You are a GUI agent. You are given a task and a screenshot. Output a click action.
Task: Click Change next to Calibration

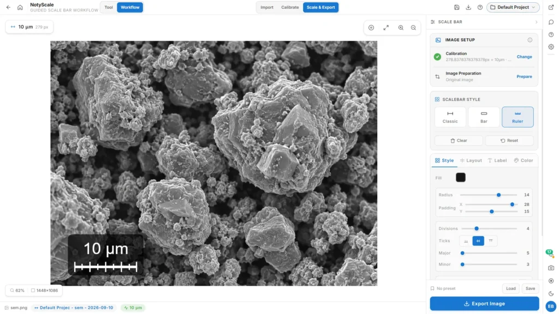(x=524, y=57)
